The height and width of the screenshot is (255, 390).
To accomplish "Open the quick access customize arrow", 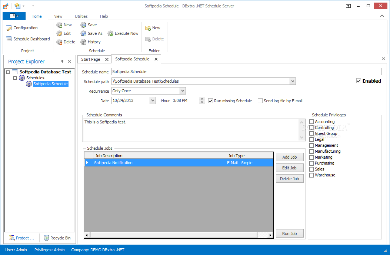I will pyautogui.click(x=33, y=6).
